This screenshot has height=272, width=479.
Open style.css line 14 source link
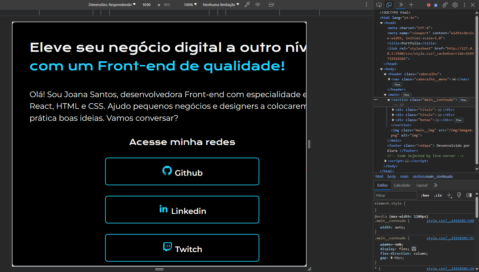point(450,269)
